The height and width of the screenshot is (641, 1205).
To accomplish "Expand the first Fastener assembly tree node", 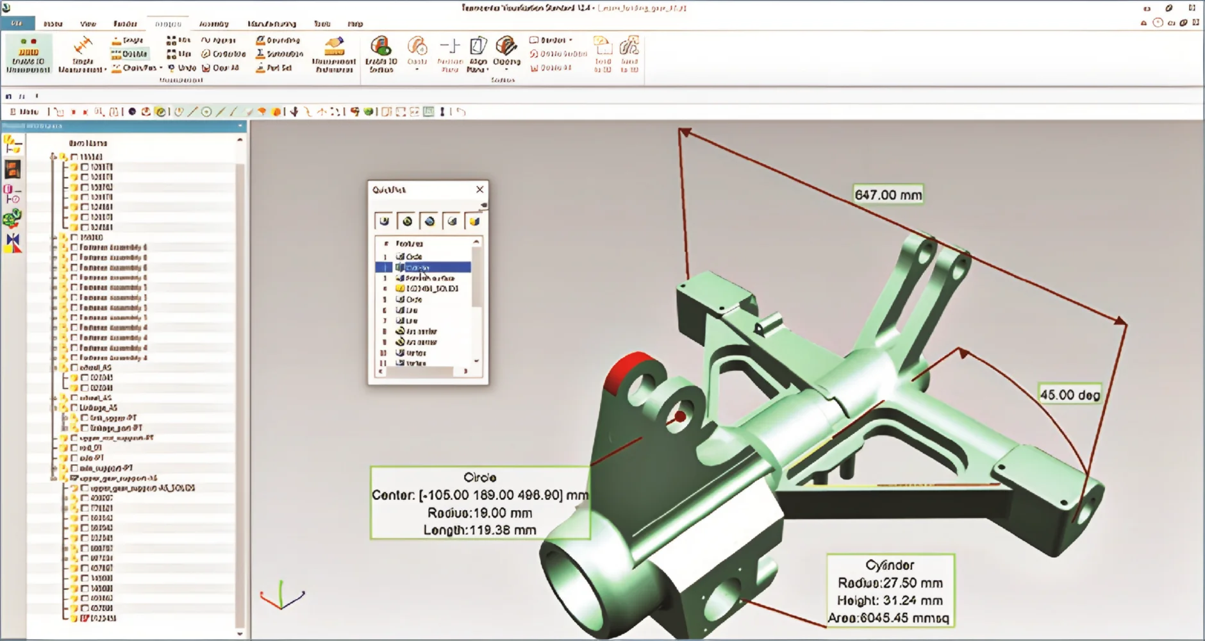I will (x=54, y=247).
